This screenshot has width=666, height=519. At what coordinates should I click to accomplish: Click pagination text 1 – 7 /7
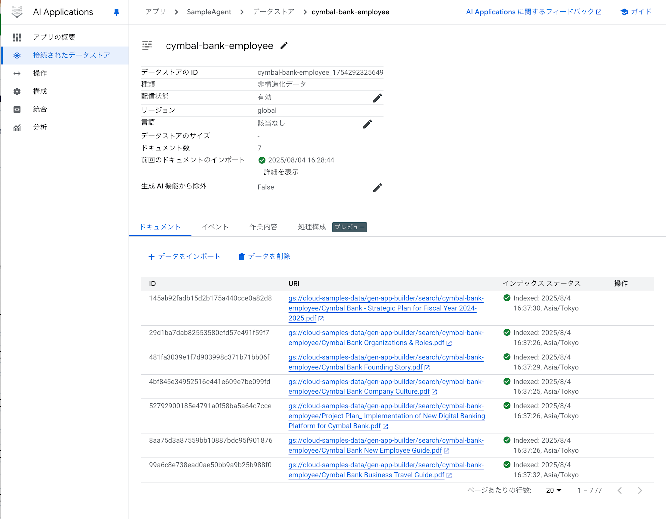click(590, 490)
